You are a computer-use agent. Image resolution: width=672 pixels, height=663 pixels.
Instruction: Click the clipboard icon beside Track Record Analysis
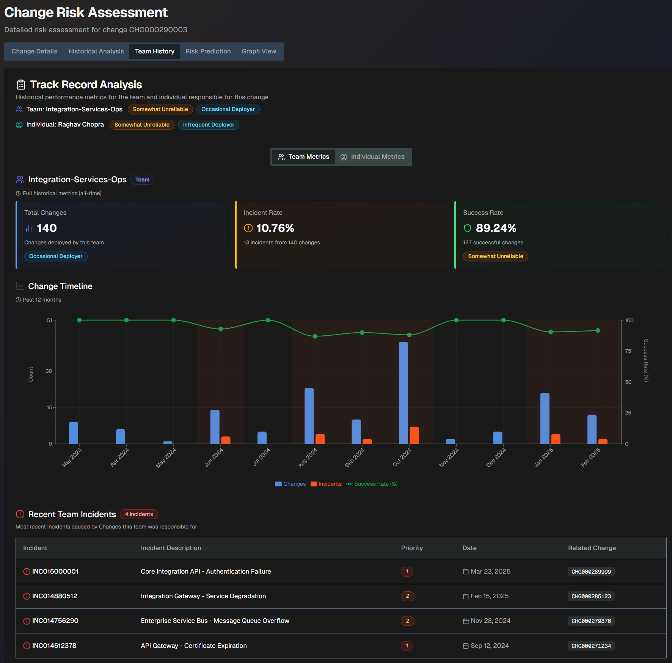tap(21, 84)
